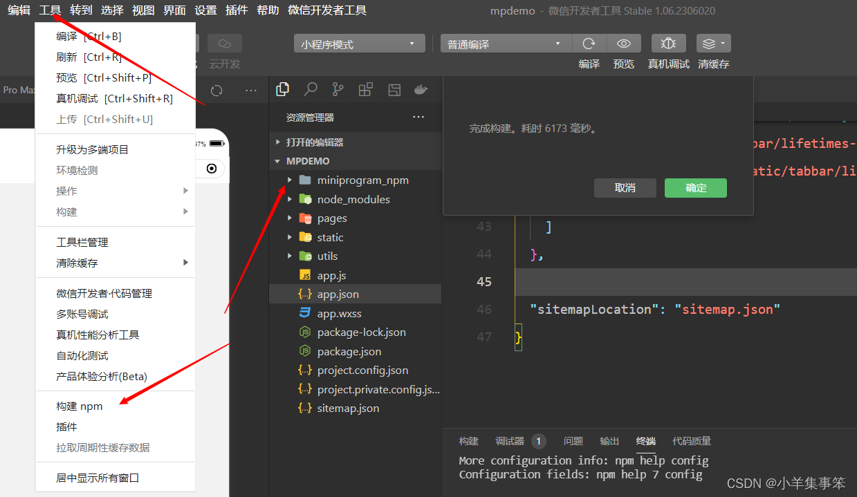
Task: Open the 编辑 menu
Action: (x=19, y=10)
